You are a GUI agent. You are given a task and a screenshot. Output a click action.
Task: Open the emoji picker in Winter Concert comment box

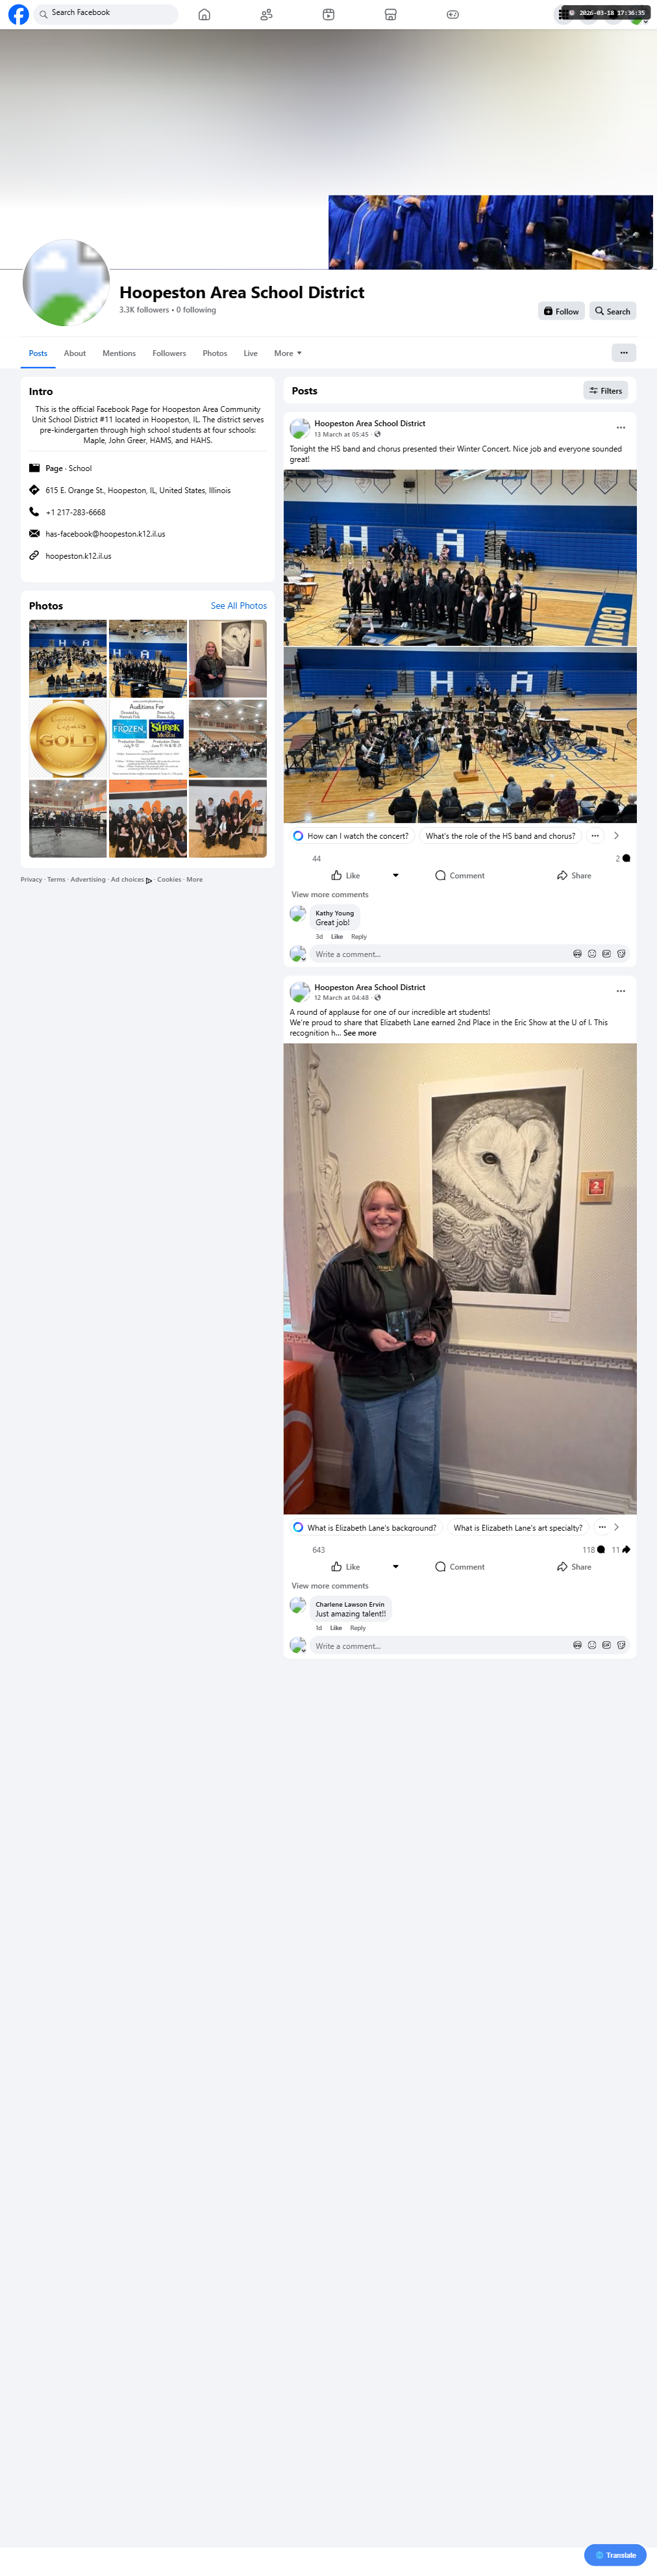pyautogui.click(x=592, y=954)
